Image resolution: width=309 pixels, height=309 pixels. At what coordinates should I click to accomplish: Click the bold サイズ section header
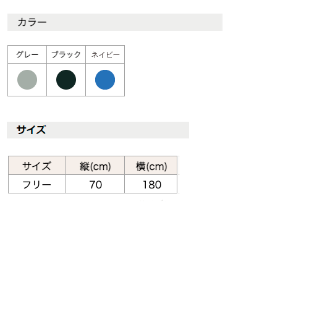[32, 130]
